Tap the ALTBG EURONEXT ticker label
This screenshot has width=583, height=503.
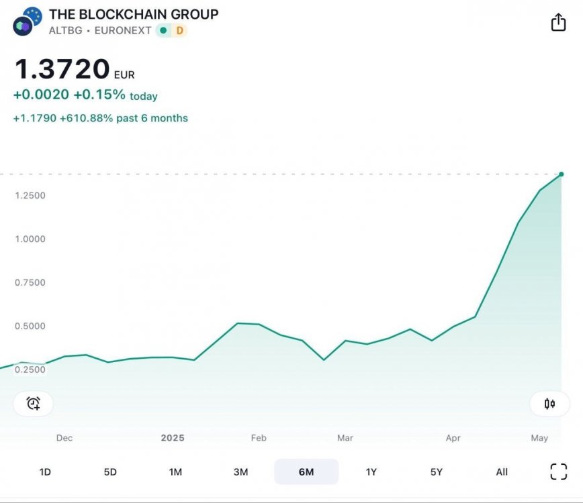[100, 30]
